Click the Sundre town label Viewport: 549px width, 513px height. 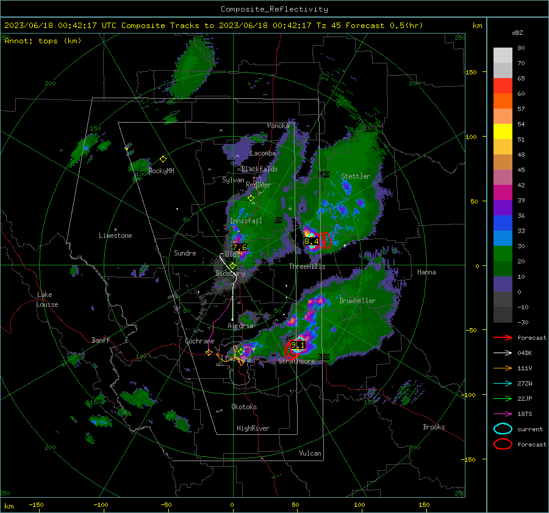[x=185, y=253]
